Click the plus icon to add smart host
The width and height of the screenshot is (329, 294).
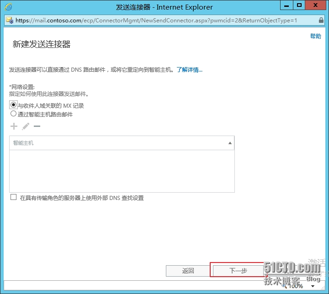click(14, 126)
